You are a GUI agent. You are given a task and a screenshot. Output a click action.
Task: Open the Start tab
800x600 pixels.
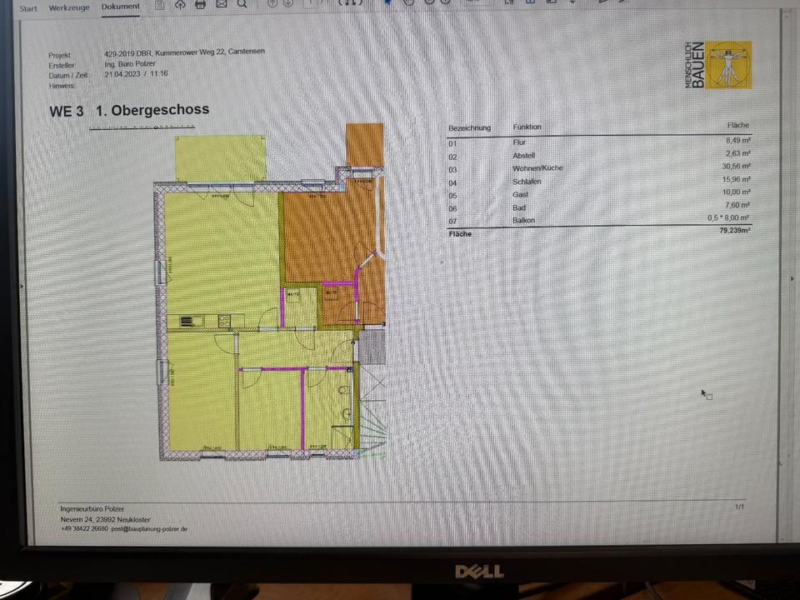tap(28, 8)
